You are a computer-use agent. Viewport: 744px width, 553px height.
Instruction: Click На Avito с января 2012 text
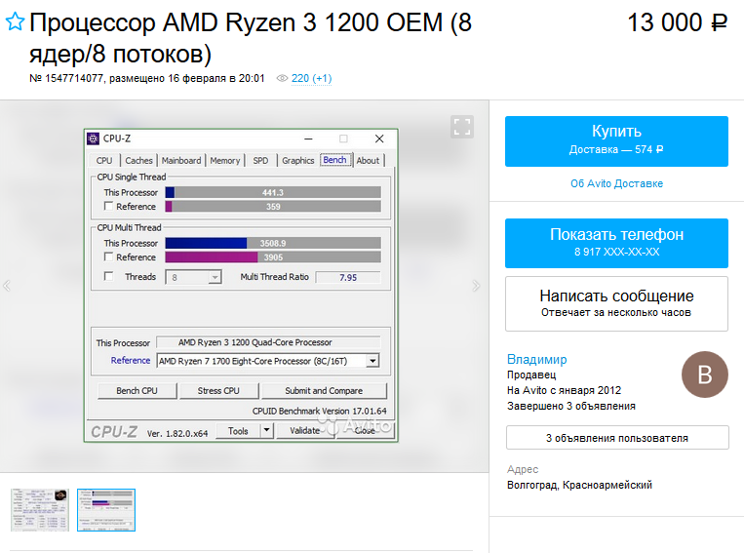(564, 390)
